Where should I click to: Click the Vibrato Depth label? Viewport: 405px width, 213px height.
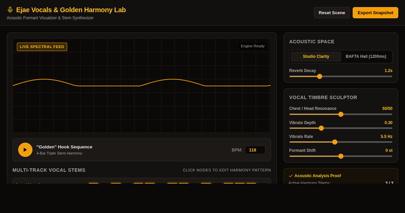302,123
